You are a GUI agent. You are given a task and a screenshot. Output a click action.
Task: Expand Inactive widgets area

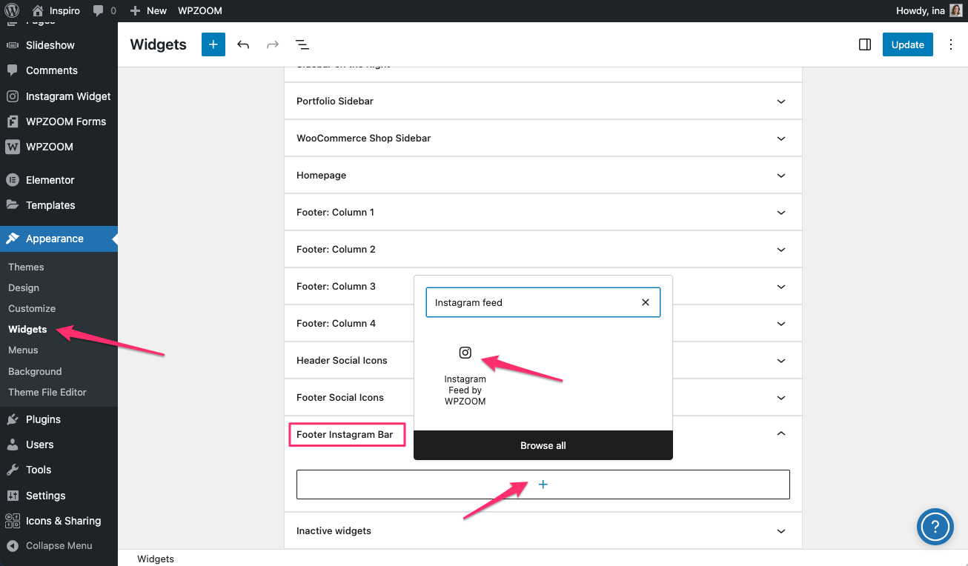(x=543, y=530)
